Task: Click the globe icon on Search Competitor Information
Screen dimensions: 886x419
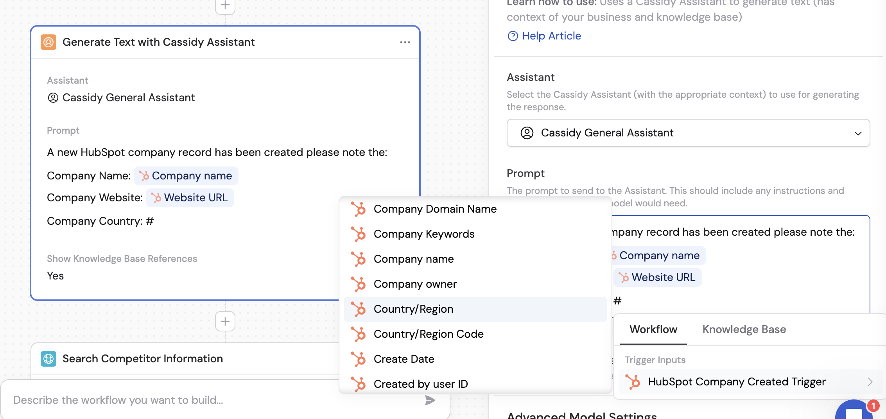Action: [x=48, y=358]
